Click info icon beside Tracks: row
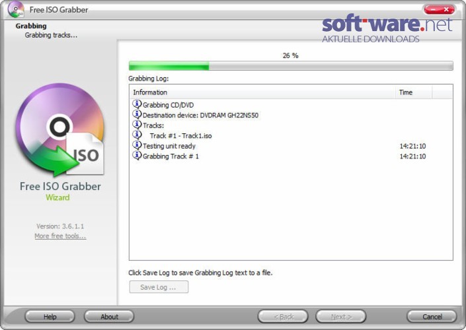 pyautogui.click(x=137, y=125)
